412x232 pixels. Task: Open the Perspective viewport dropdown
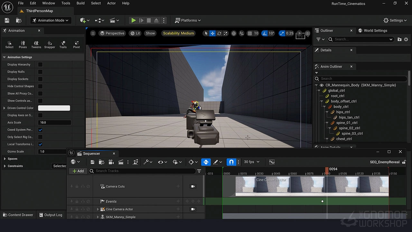pyautogui.click(x=112, y=33)
